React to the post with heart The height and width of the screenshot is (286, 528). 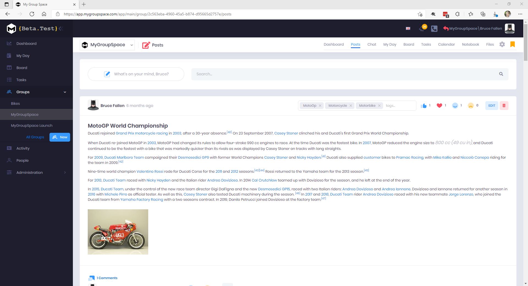(439, 106)
